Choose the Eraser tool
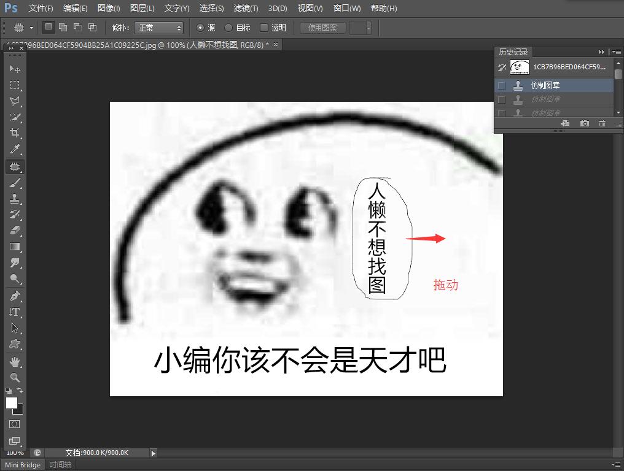The height and width of the screenshot is (471, 624). click(15, 231)
